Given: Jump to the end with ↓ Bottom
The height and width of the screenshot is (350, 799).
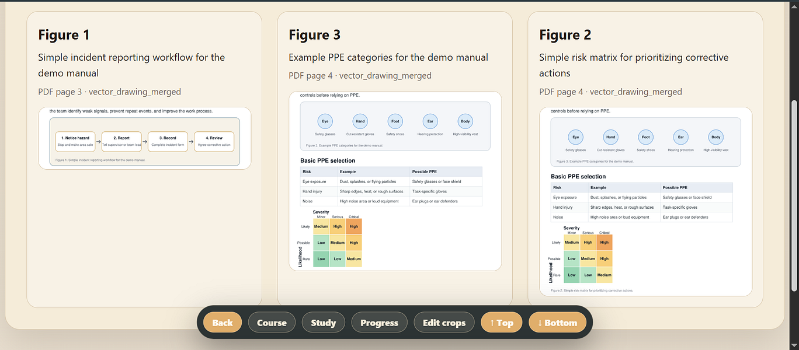Looking at the screenshot, I should pyautogui.click(x=557, y=323).
